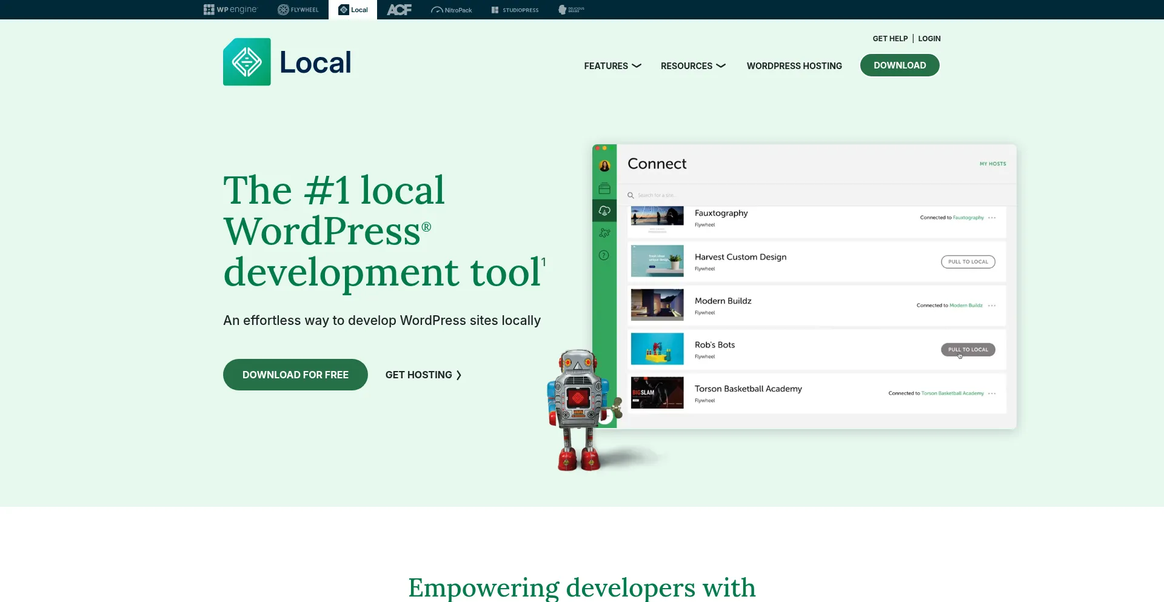Open Modern Buildz row more options dots
1164x602 pixels.
coord(992,306)
